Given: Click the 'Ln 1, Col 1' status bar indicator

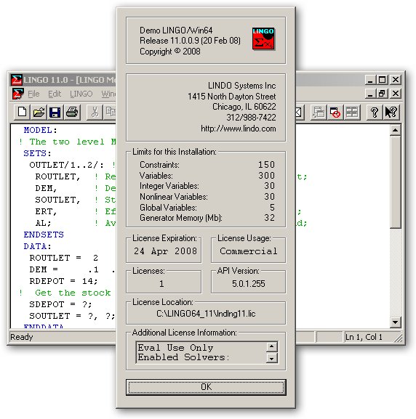Looking at the screenshot, I should click(364, 337).
